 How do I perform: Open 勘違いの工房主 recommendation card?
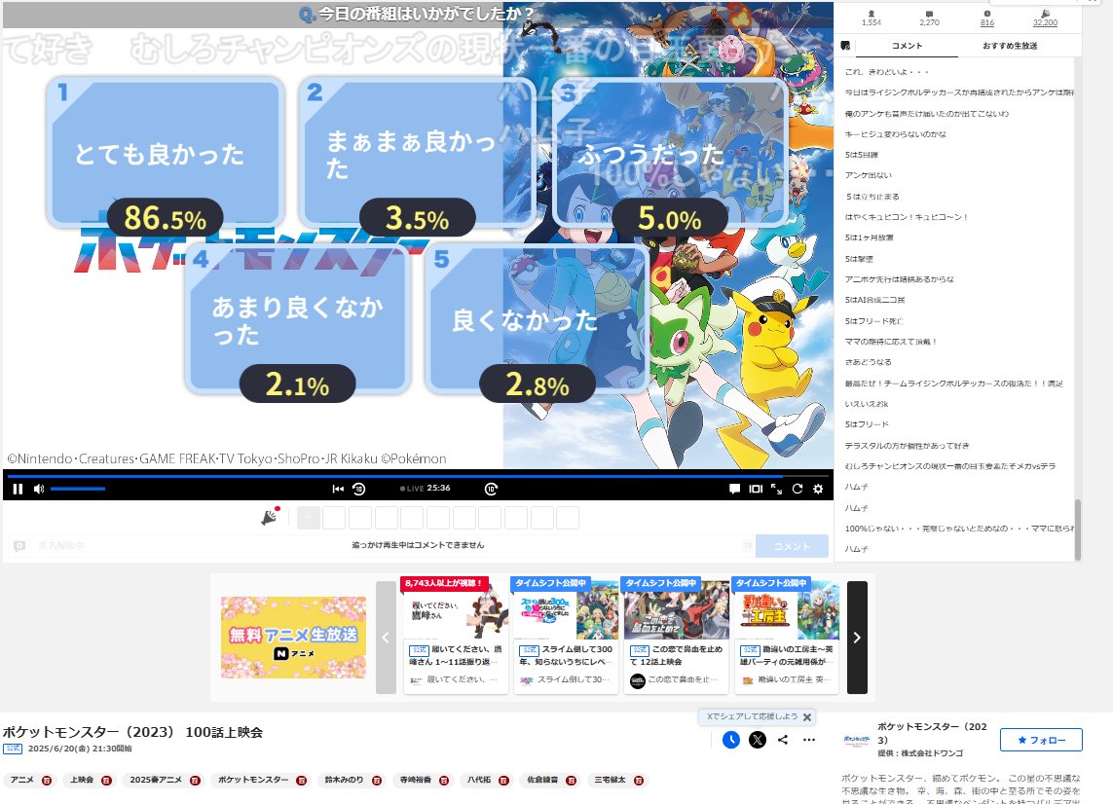click(787, 635)
